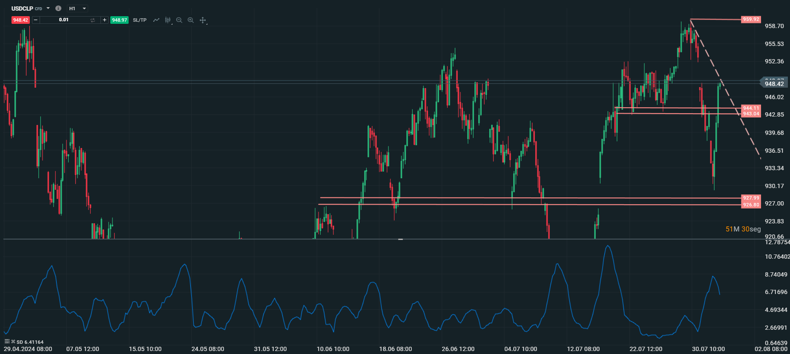Remove the SD indicator
Screen dimensions: 790x354
tap(13, 342)
